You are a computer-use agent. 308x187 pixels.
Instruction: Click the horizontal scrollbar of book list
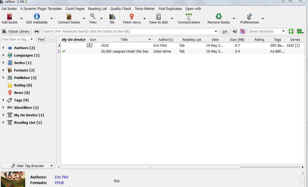click(x=150, y=167)
